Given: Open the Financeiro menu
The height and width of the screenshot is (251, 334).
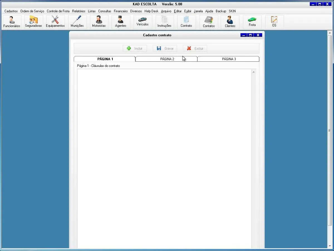Looking at the screenshot, I should [x=121, y=11].
